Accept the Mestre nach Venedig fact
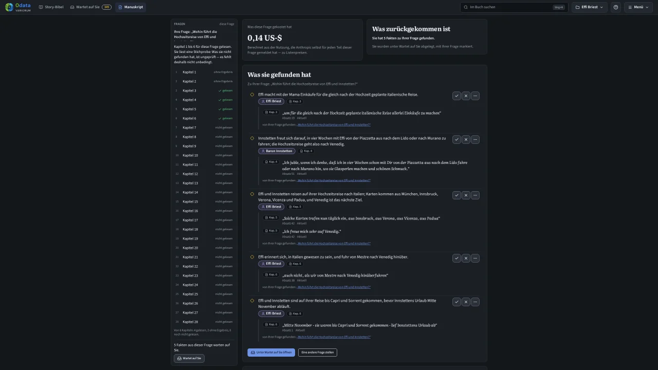 tap(456, 258)
